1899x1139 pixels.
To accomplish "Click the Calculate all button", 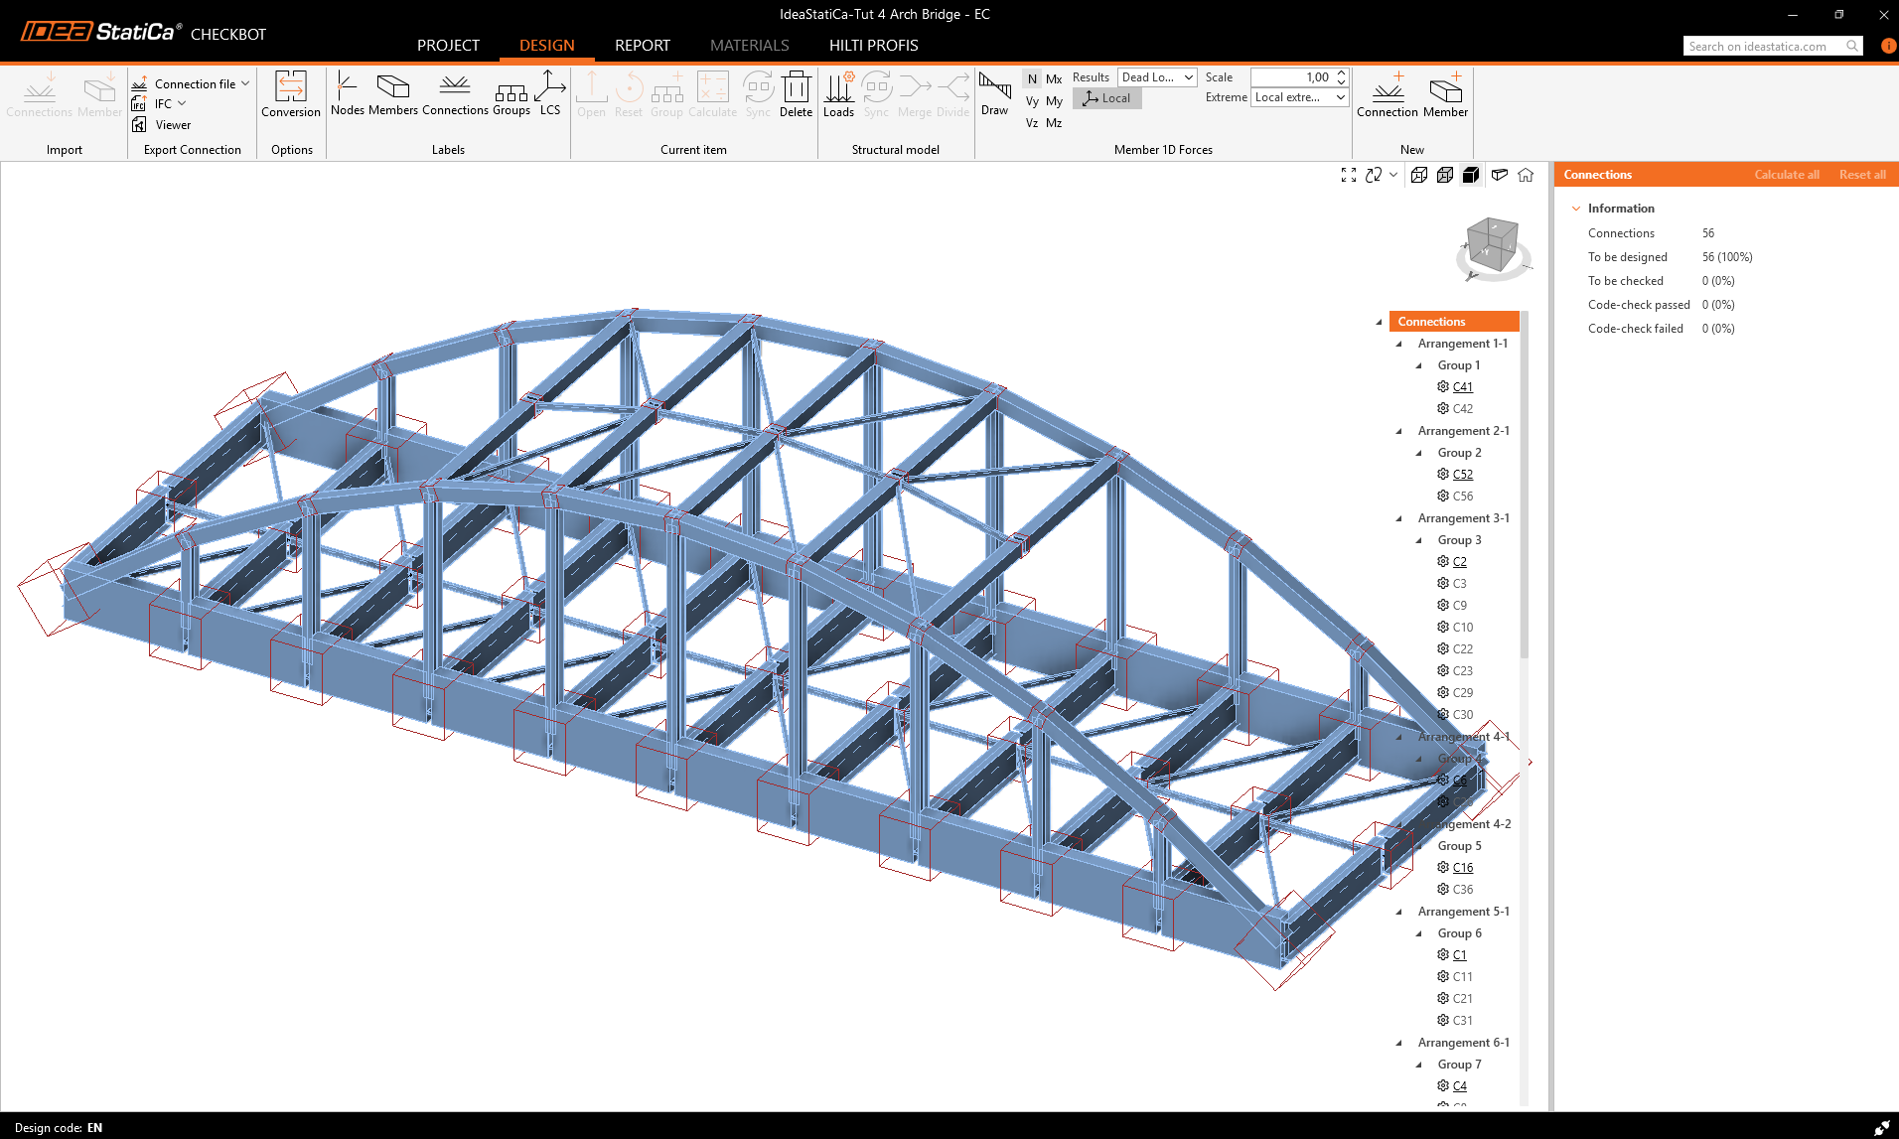I will click(1786, 175).
